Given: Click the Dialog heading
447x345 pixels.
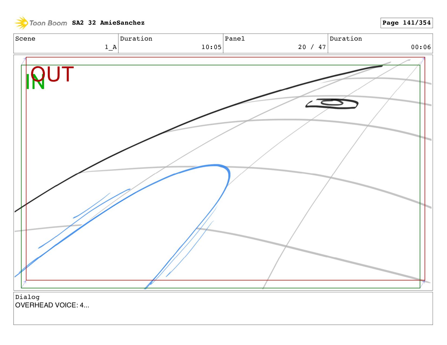Looking at the screenshot, I should tap(27, 297).
